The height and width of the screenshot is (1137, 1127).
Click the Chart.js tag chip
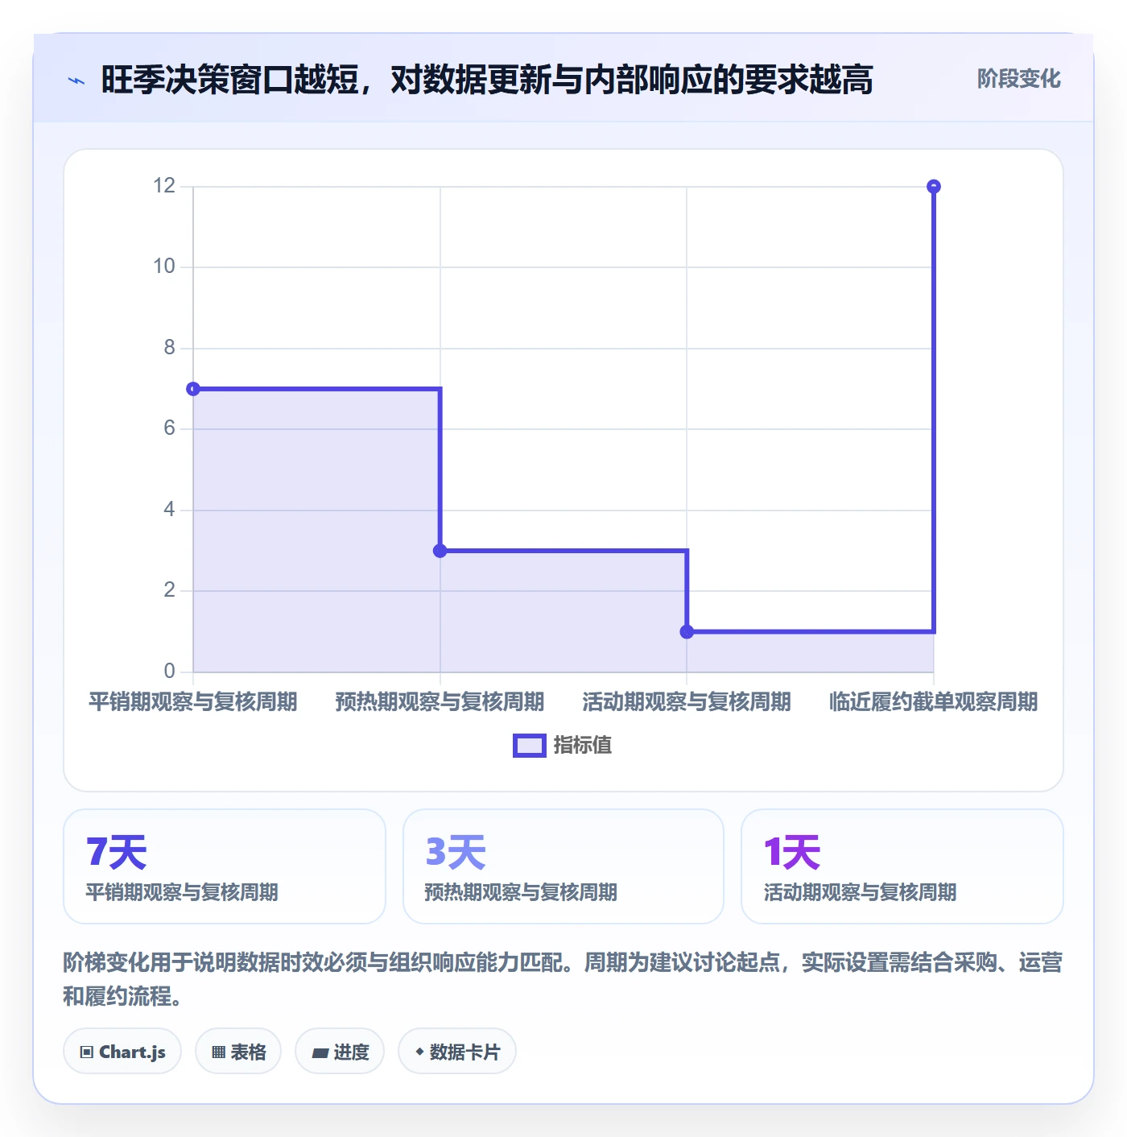(x=122, y=1052)
